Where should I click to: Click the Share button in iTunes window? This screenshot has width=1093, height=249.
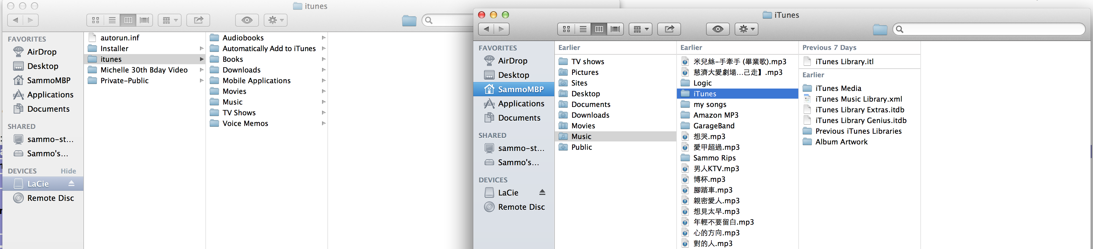click(x=669, y=29)
